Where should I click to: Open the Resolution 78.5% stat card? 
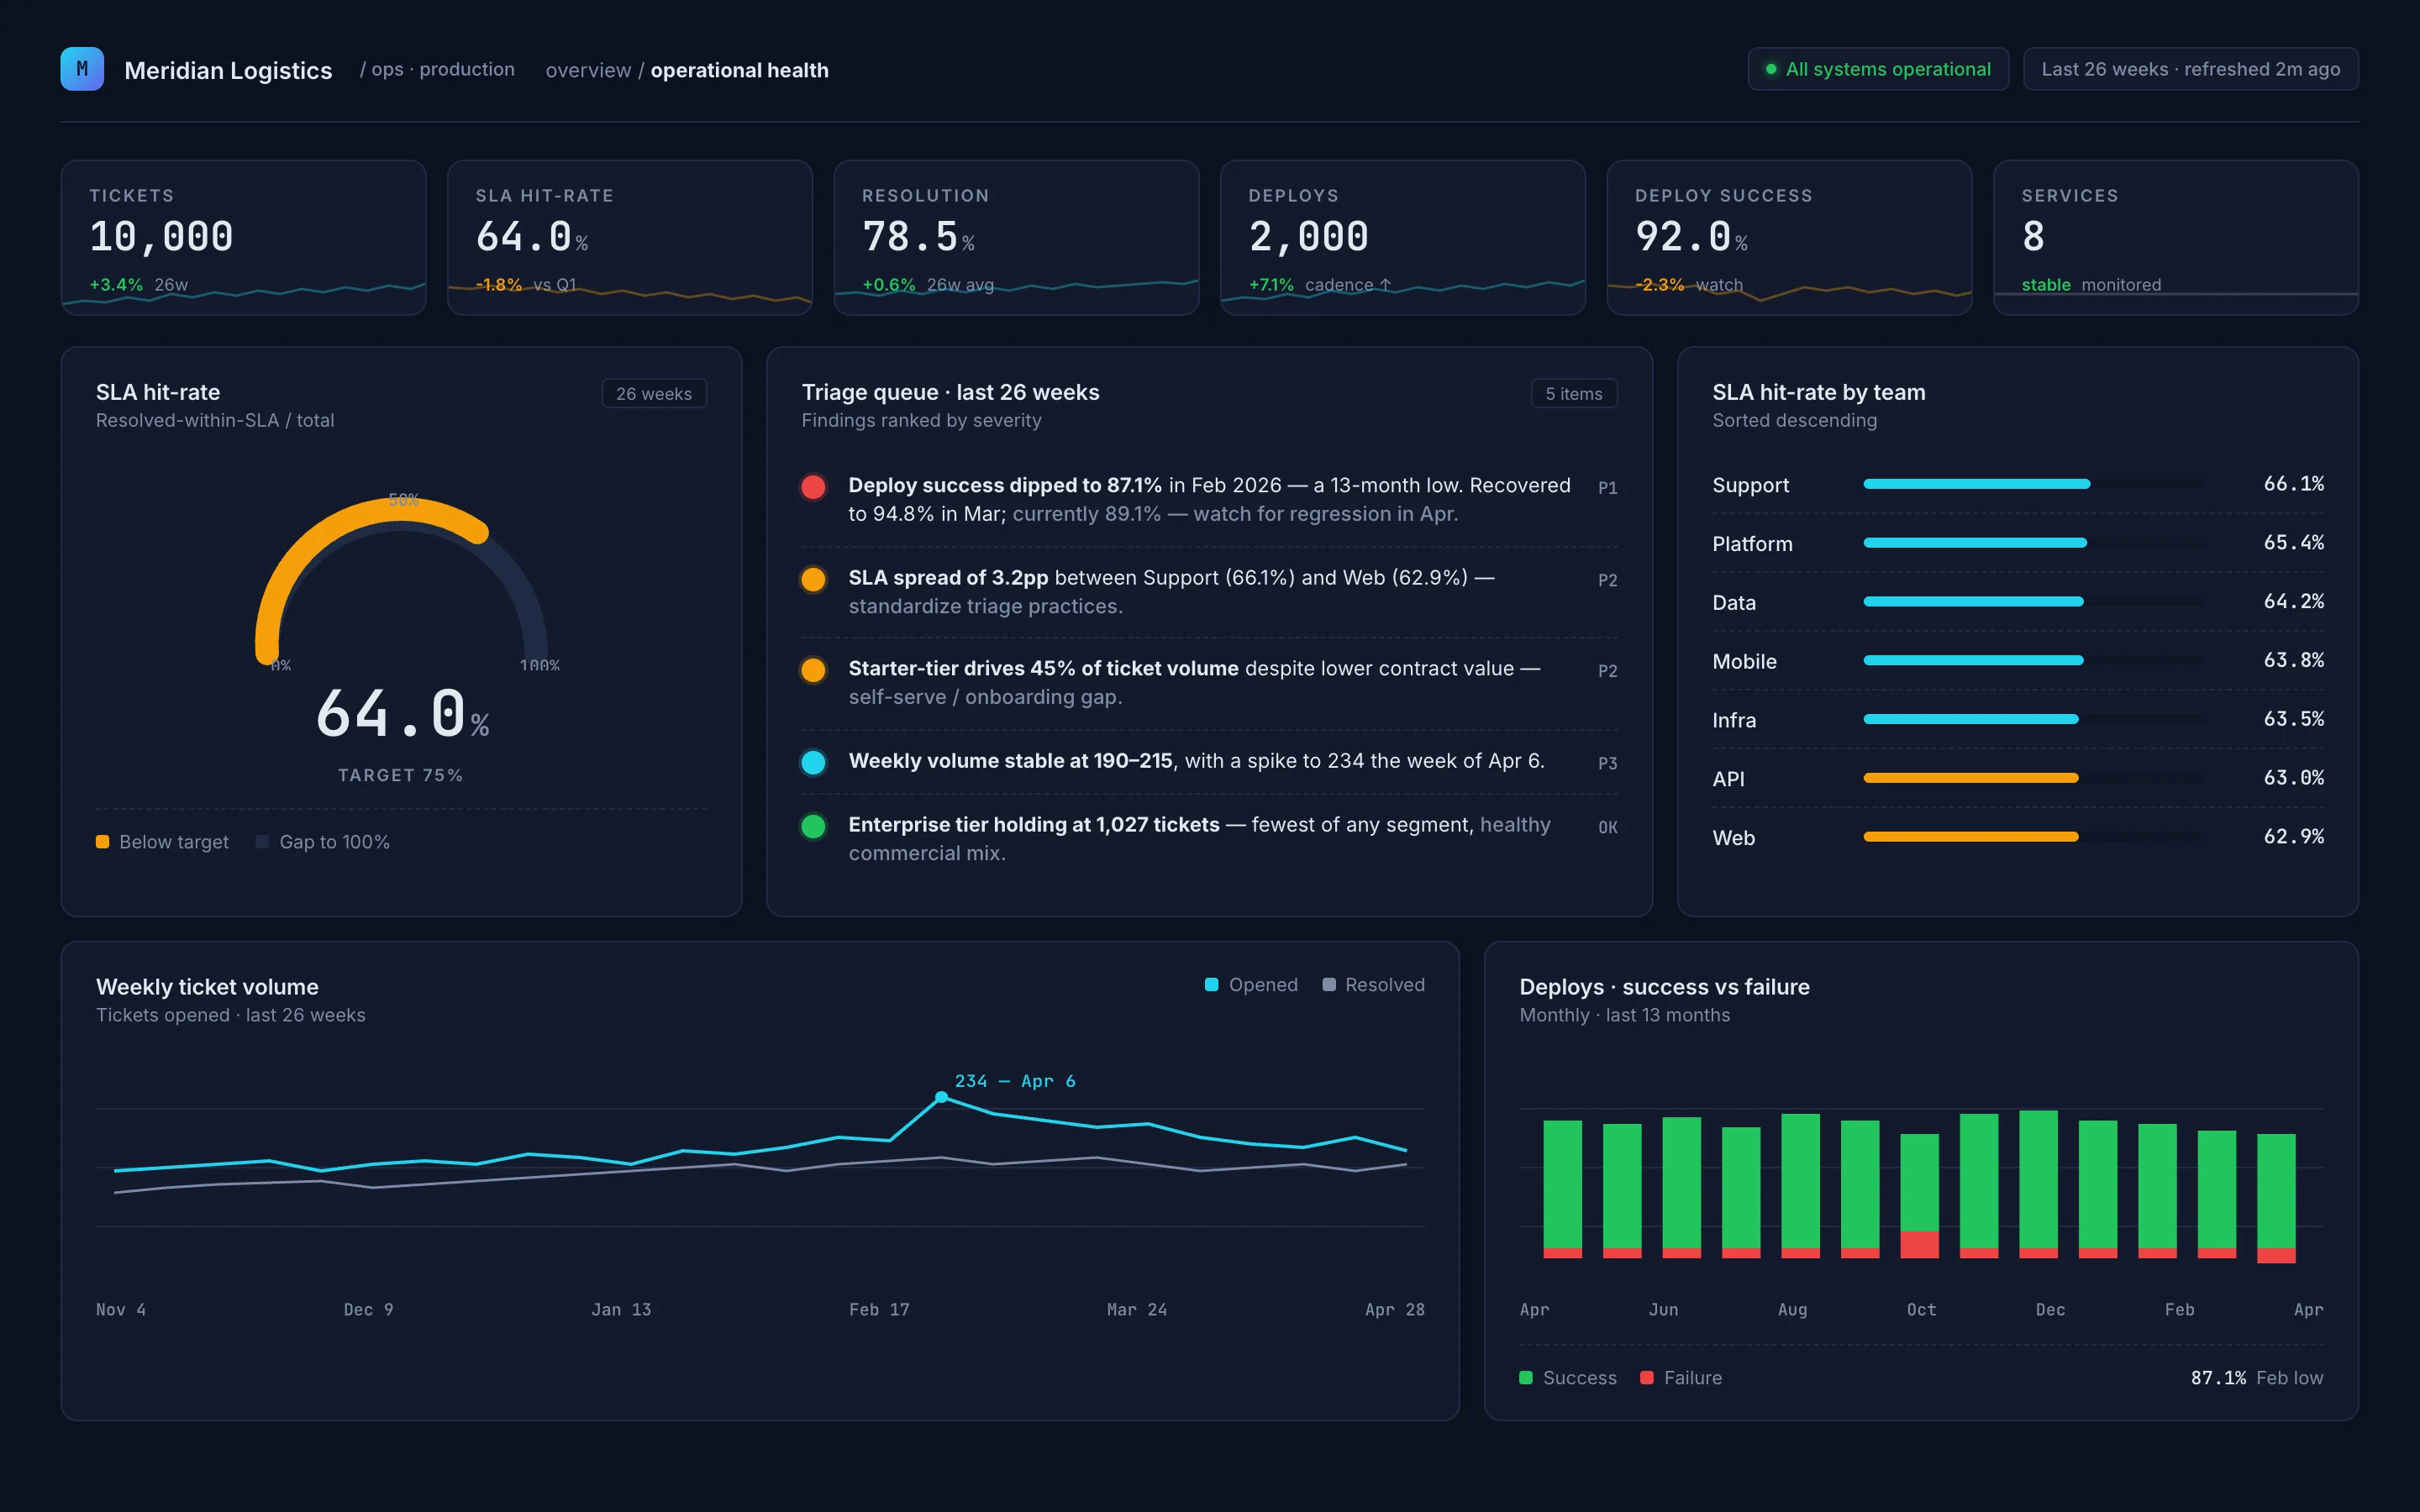tap(1016, 238)
